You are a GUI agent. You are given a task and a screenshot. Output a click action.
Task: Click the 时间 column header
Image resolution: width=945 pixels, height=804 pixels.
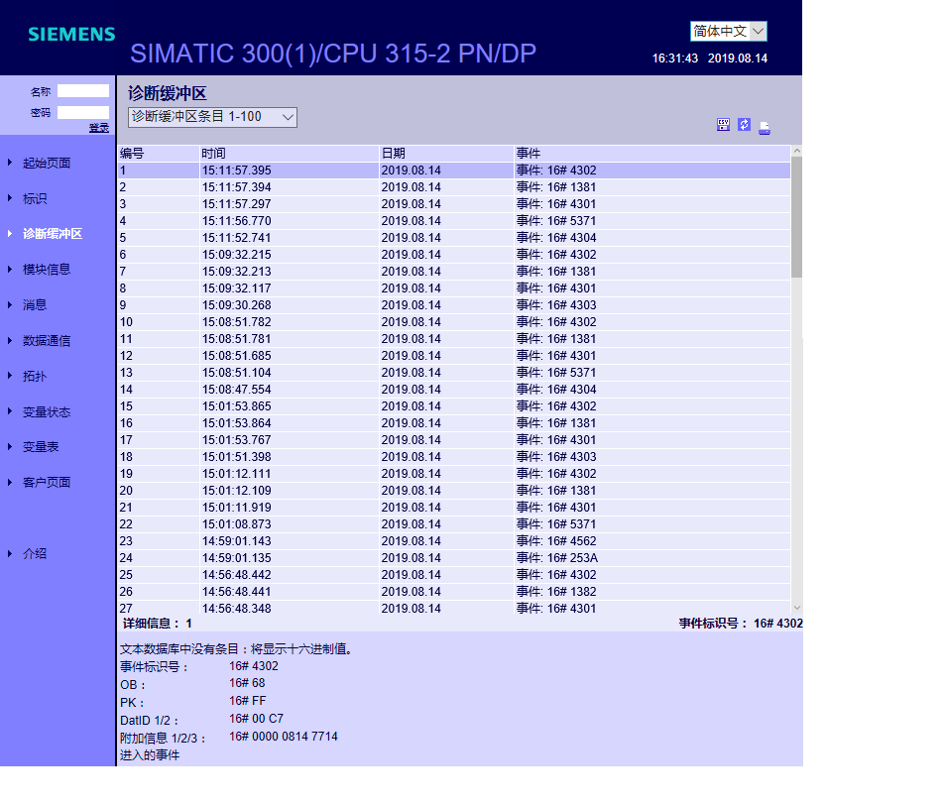[289, 153]
